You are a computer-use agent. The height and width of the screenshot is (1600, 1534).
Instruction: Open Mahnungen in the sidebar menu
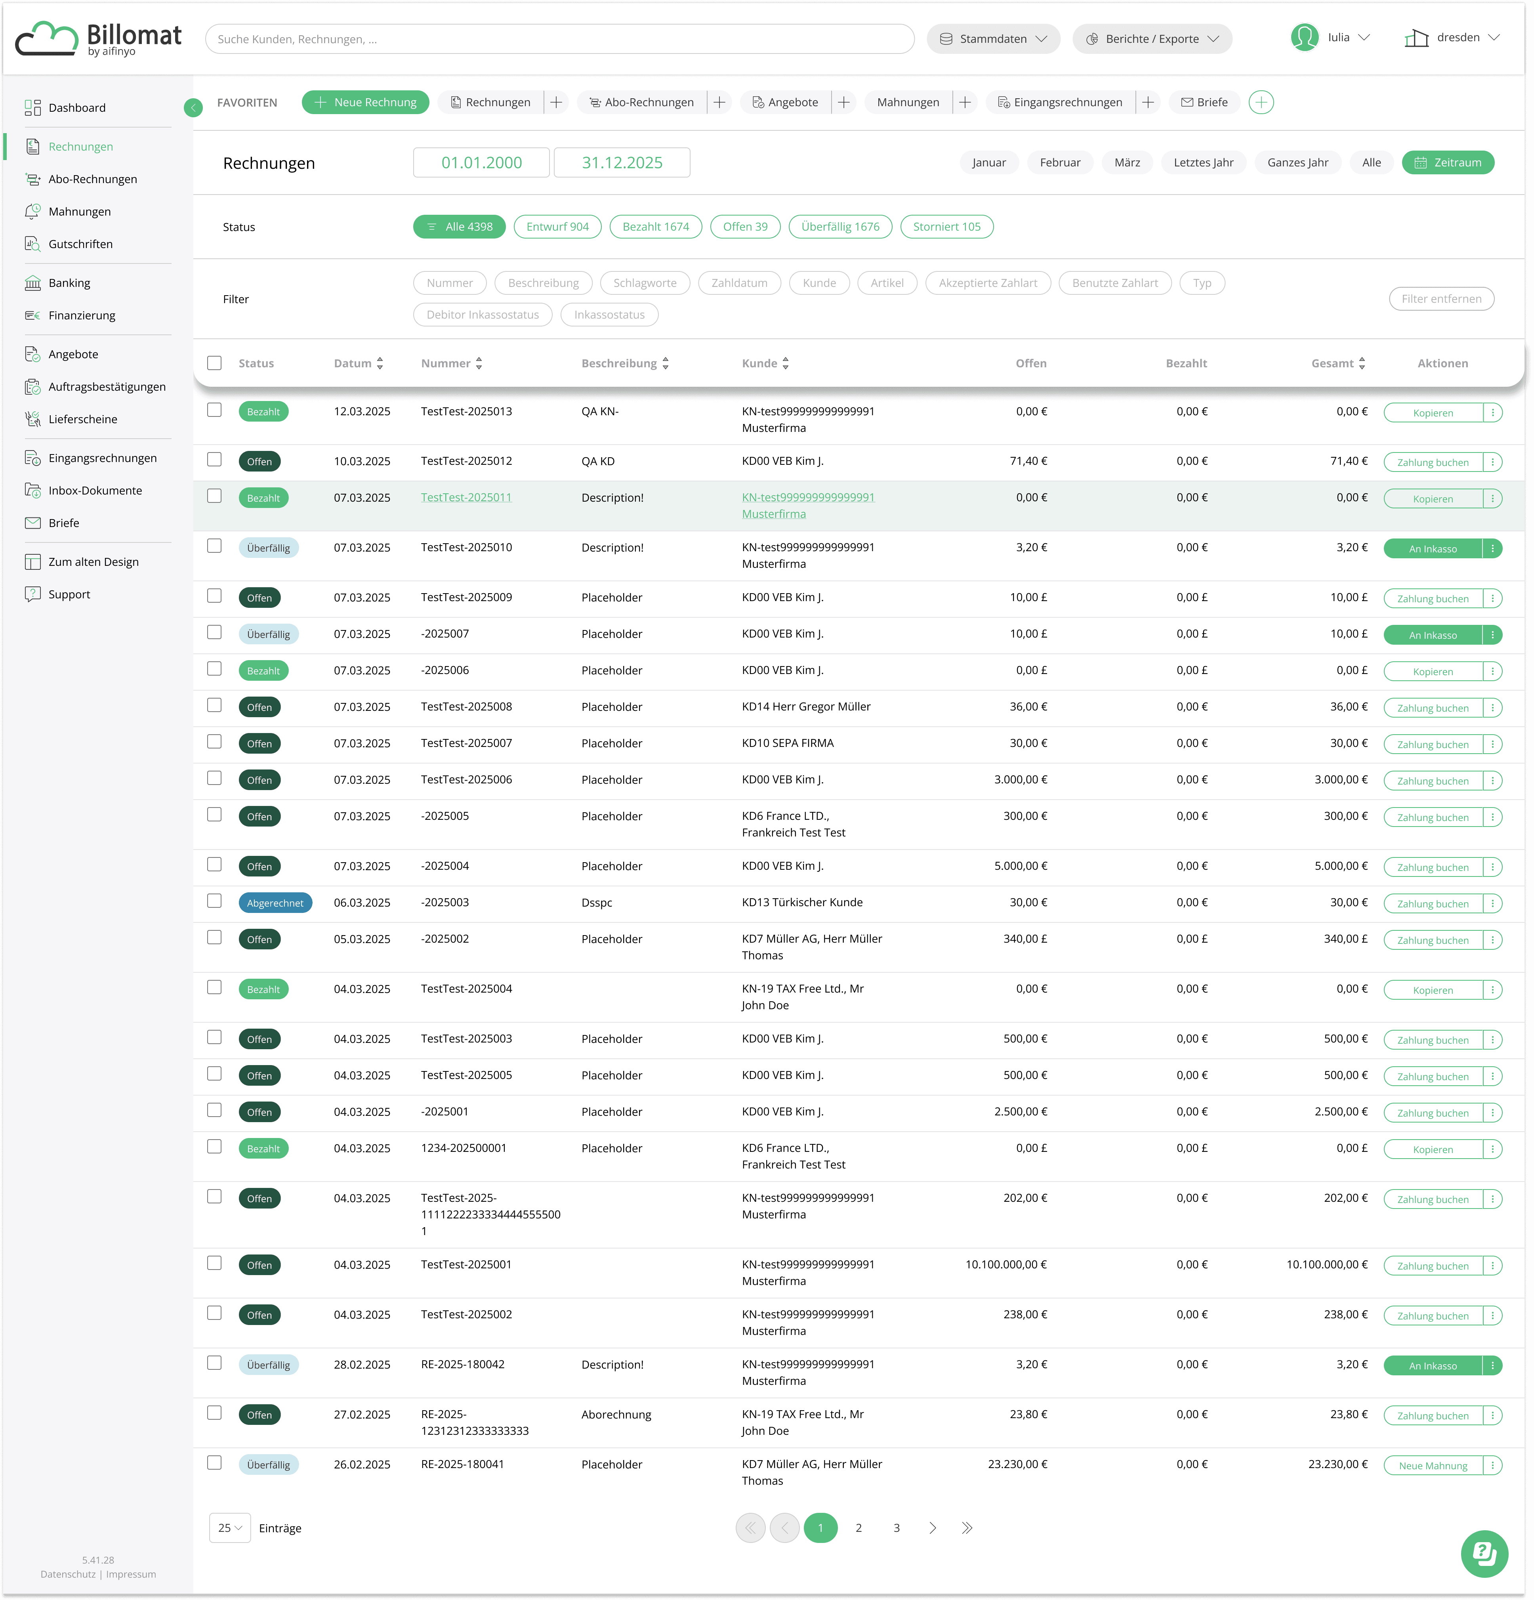79,212
